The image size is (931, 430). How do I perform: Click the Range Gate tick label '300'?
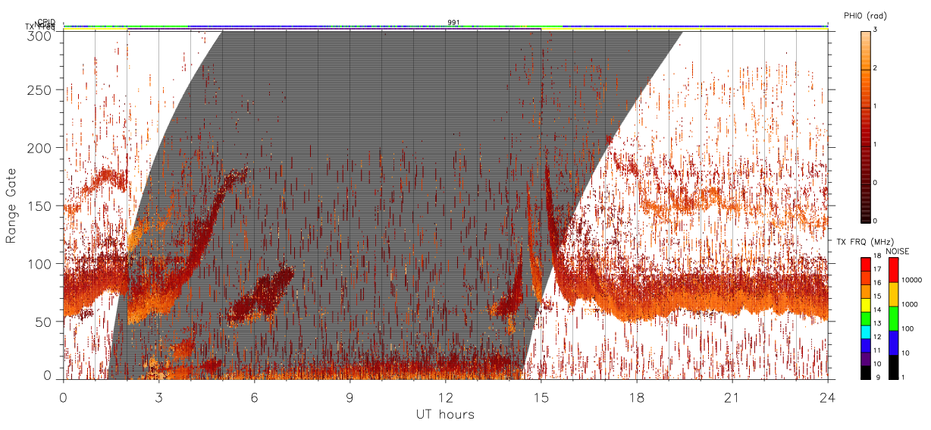point(41,36)
